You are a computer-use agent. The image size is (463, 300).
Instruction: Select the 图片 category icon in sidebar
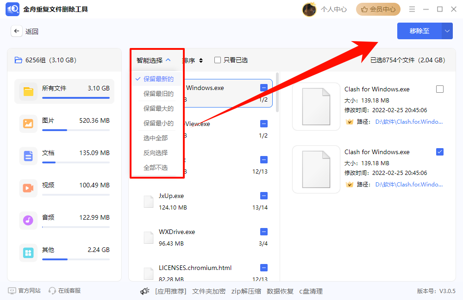click(x=28, y=124)
